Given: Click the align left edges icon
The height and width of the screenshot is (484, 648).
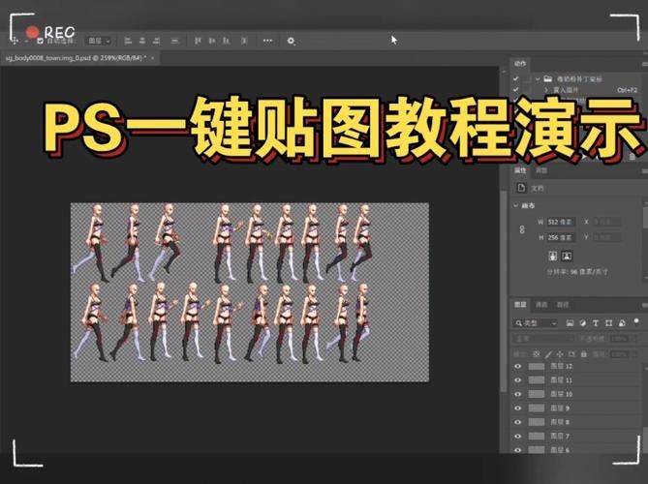Looking at the screenshot, I should click(128, 41).
